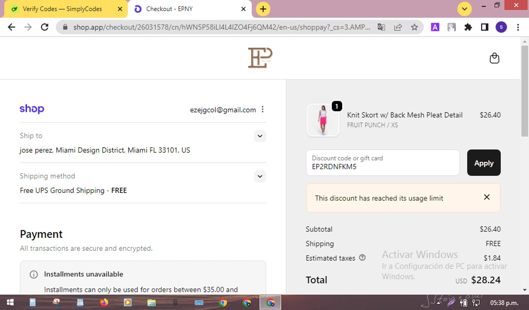Screen dimensions: 529x310
Task: Open Calculator from the taskbar
Action: coord(32,302)
